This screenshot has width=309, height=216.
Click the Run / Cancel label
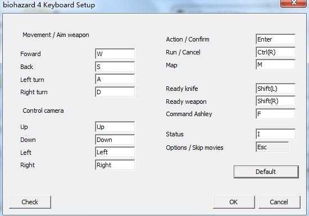coord(183,52)
